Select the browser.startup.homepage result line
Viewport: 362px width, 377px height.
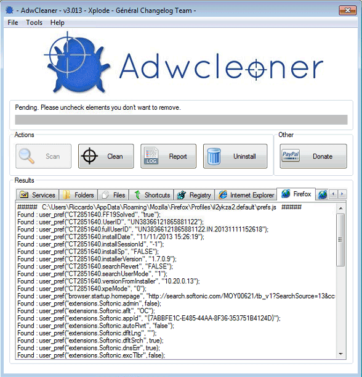[176, 296]
